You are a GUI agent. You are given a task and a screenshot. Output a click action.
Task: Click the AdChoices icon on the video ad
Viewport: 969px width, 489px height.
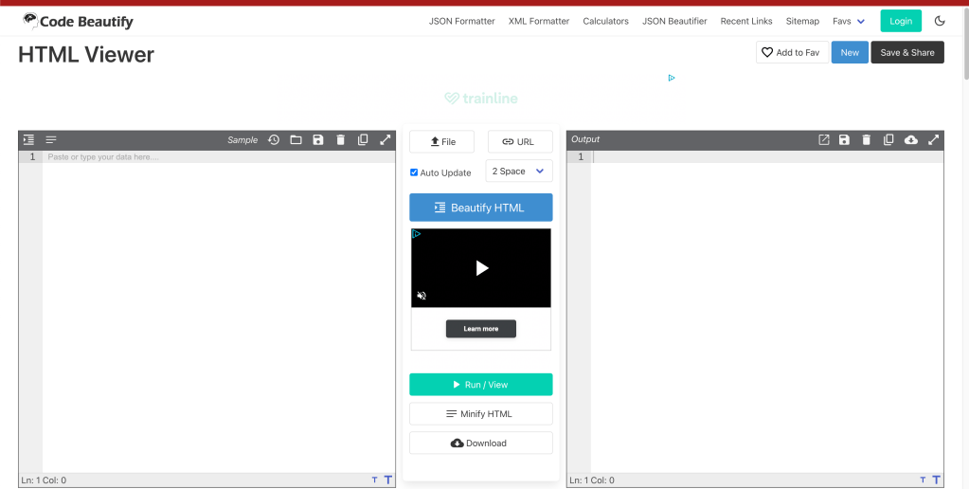[417, 234]
